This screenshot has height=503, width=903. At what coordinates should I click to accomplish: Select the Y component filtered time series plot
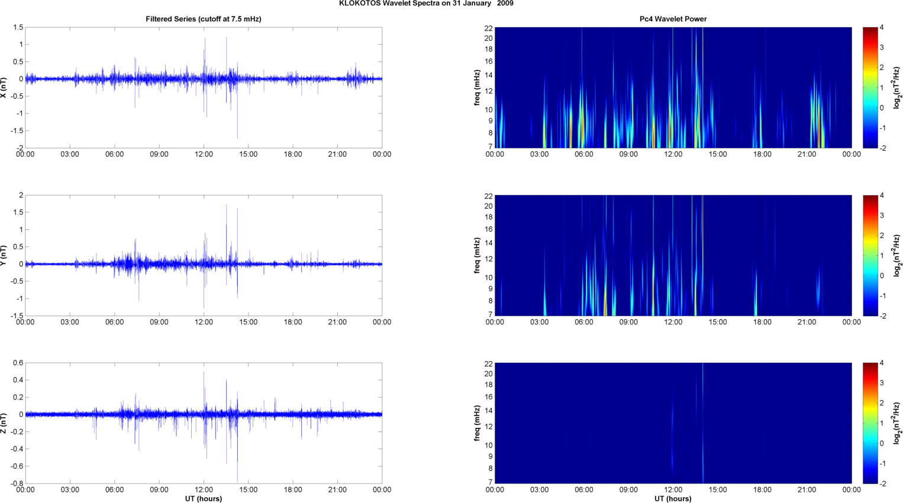point(203,255)
